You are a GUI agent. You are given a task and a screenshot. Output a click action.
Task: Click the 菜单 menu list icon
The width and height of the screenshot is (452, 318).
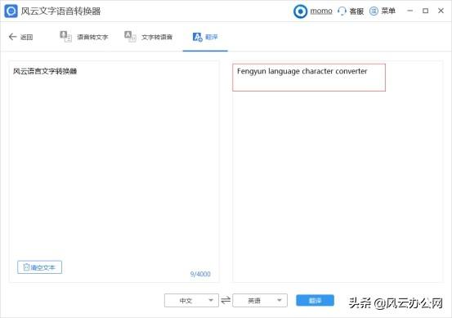tap(374, 11)
